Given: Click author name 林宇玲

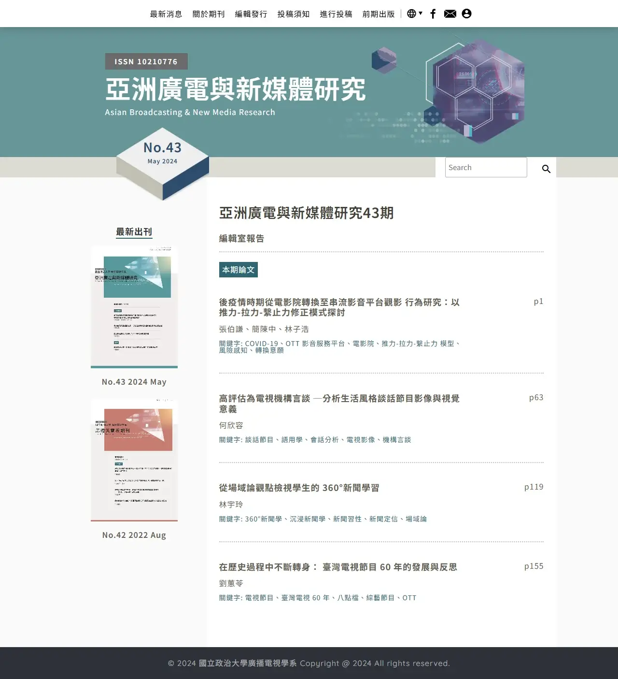Looking at the screenshot, I should (x=231, y=505).
